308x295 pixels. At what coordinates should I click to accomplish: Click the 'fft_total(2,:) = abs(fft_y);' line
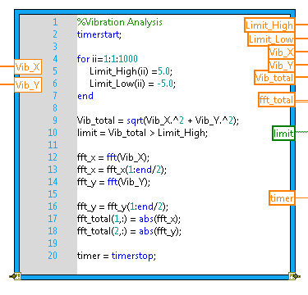pyautogui.click(x=129, y=231)
